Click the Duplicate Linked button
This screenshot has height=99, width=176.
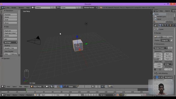pyautogui.click(x=10, y=33)
